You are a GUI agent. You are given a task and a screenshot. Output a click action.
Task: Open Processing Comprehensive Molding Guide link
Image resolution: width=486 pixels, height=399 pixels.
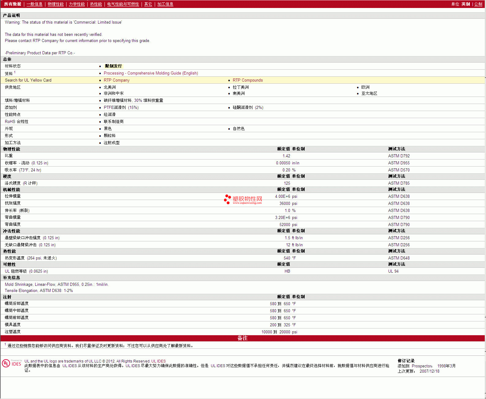coord(151,73)
